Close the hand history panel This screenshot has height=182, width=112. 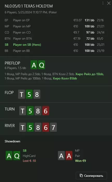coord(109,3)
